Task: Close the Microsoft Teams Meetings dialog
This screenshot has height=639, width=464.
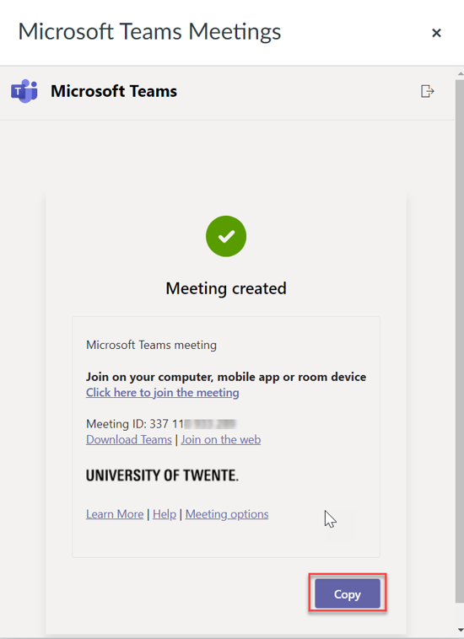Action: click(436, 33)
